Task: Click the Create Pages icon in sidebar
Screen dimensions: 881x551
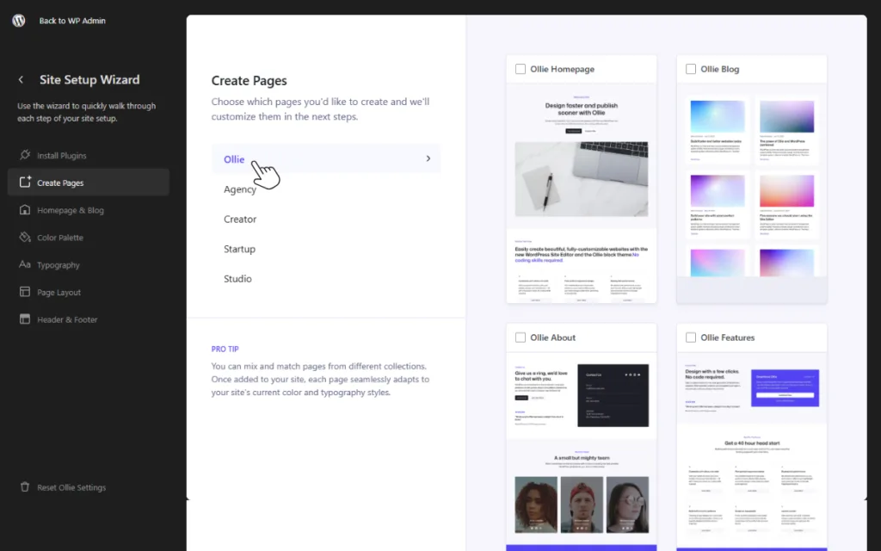Action: pyautogui.click(x=25, y=183)
